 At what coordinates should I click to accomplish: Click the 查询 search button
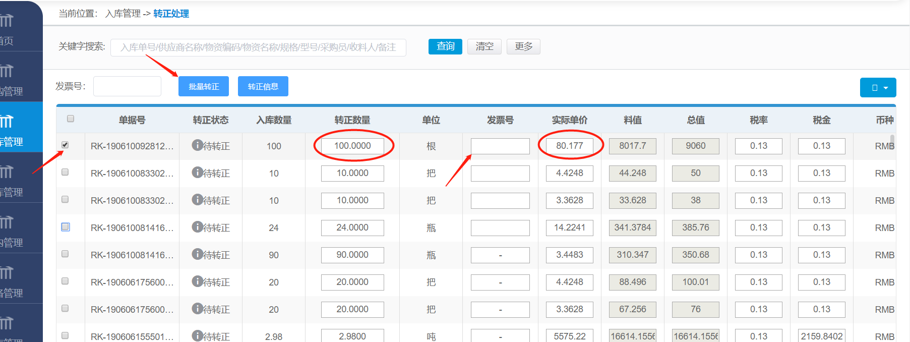pyautogui.click(x=445, y=46)
